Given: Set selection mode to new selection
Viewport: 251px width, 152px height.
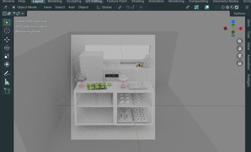Looking at the screenshot, I should 5,14.
